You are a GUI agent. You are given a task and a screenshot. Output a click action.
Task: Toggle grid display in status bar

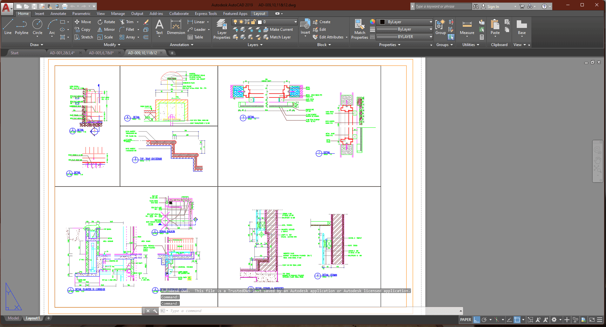coord(476,320)
